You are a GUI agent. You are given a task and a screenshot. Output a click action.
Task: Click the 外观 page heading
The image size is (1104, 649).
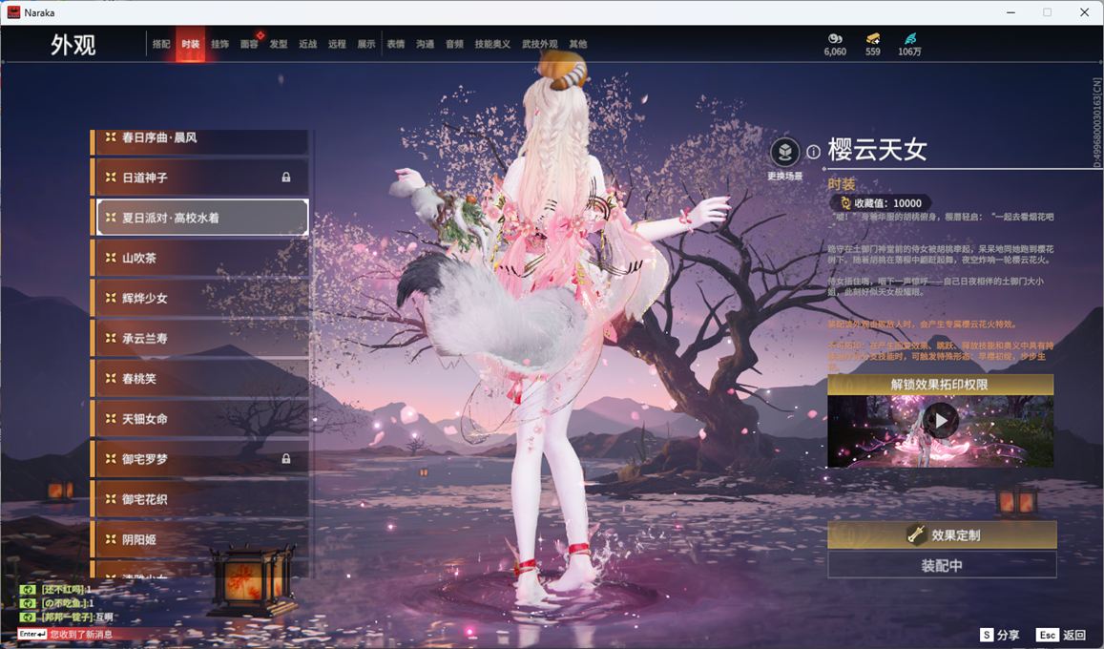click(x=73, y=44)
